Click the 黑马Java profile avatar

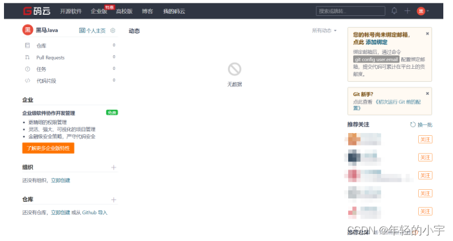point(28,30)
